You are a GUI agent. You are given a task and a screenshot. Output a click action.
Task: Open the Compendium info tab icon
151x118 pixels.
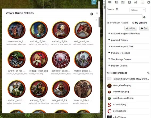[x=129, y=2]
